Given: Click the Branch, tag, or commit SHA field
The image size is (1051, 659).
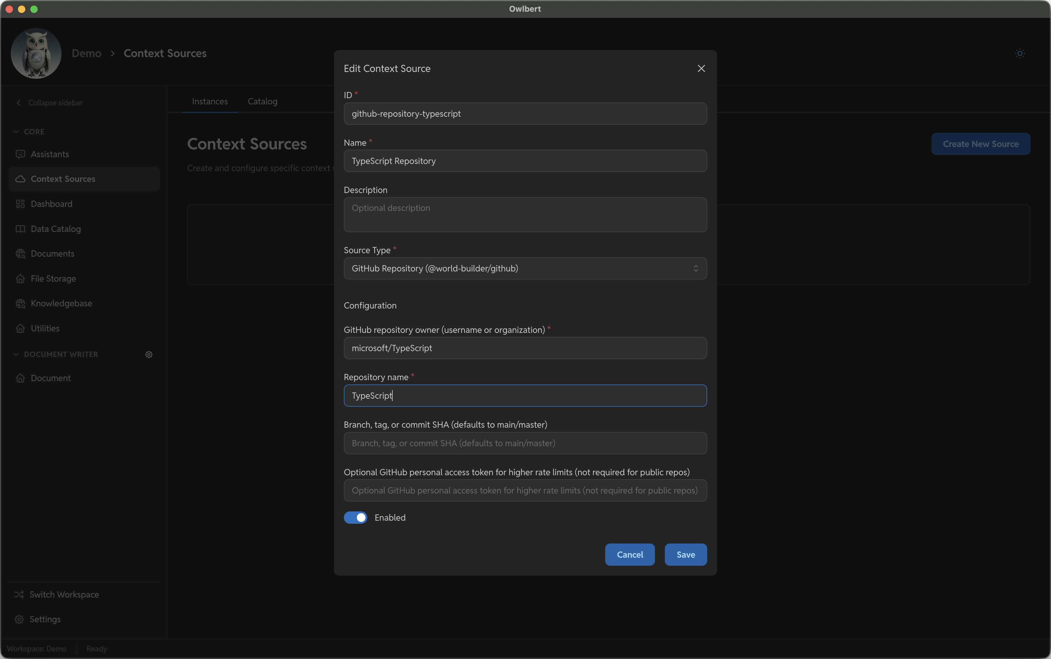Looking at the screenshot, I should click(x=525, y=443).
